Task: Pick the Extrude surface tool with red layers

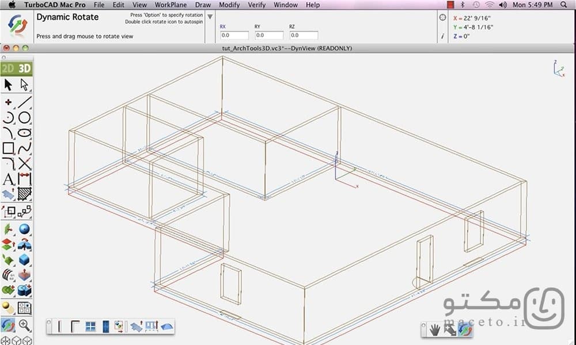Action: [x=8, y=244]
